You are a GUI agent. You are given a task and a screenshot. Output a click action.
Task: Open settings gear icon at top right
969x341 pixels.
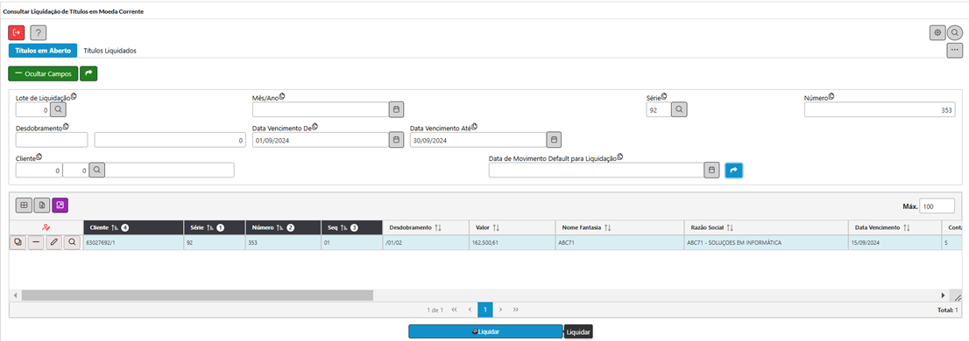click(x=937, y=32)
